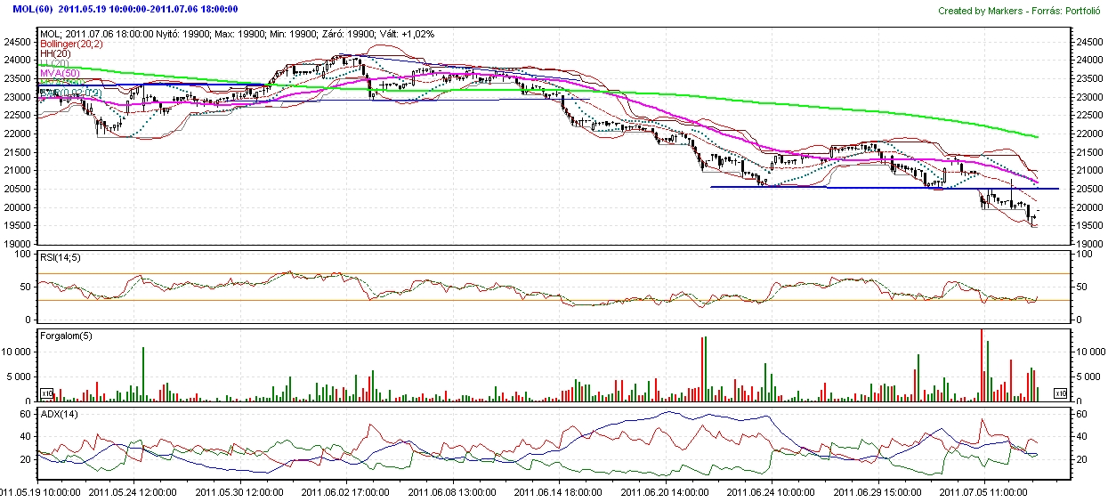This screenshot has width=1108, height=502.
Task: Click the SAR(0,02;0,2) legend label
Action: (x=71, y=93)
